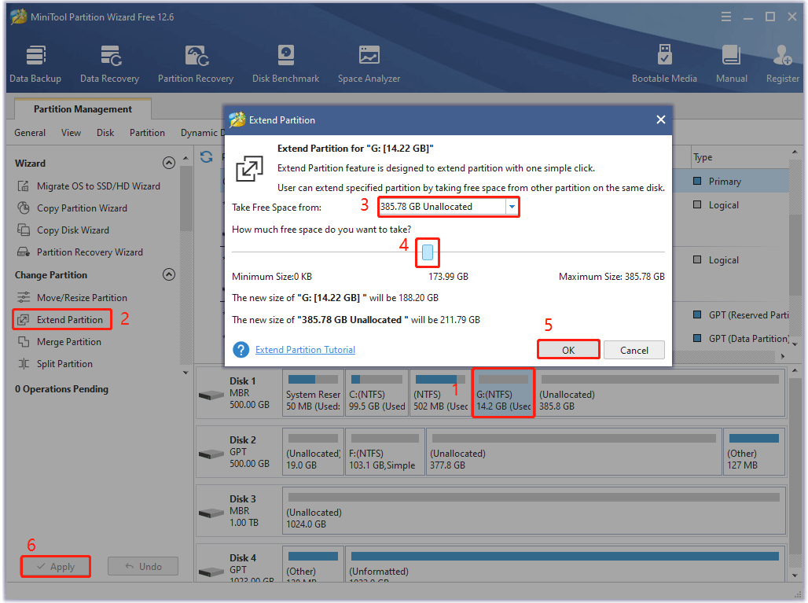This screenshot has height=603, width=808.
Task: Click the 0 Operations Pending label
Action: coord(62,389)
